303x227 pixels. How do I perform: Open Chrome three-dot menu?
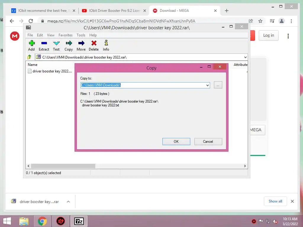(291, 21)
